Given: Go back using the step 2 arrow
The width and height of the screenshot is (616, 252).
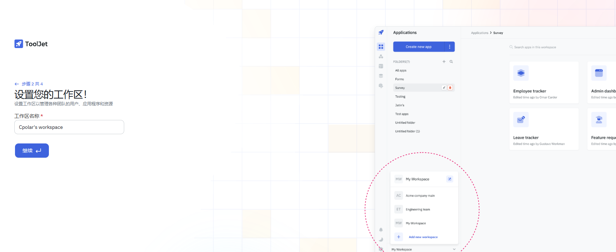Looking at the screenshot, I should [x=16, y=84].
